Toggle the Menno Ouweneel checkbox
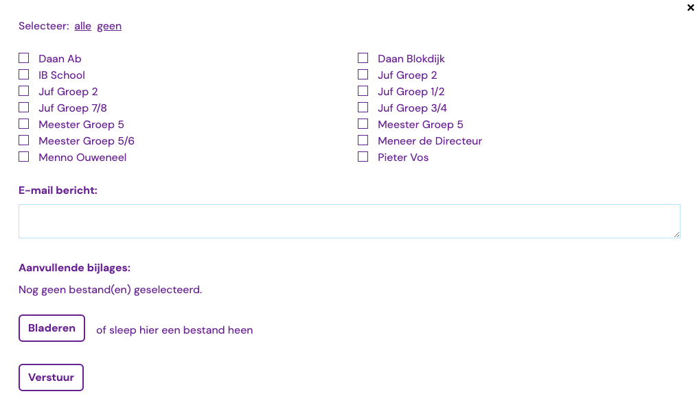697x409 pixels. tap(24, 157)
